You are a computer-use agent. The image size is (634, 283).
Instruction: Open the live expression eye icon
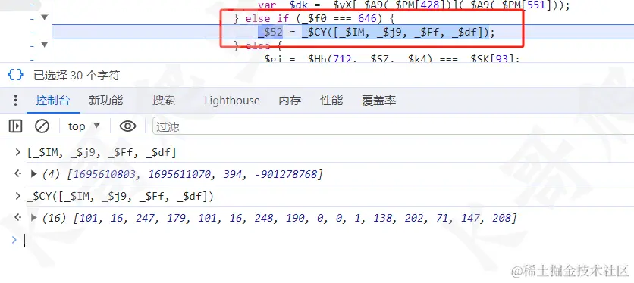pyautogui.click(x=127, y=126)
